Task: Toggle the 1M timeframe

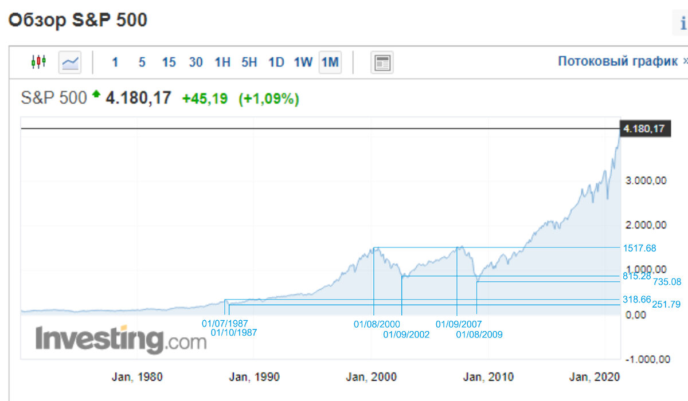Action: click(x=330, y=62)
